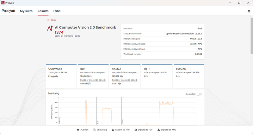Viewport: 253px width, 134px height.
Task: Click the Procyon app icon in title bar
Action: [3, 3]
